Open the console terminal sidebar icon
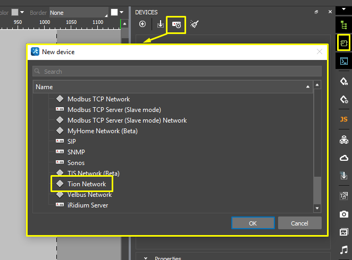Screen dimensions: 352x260 [343, 61]
